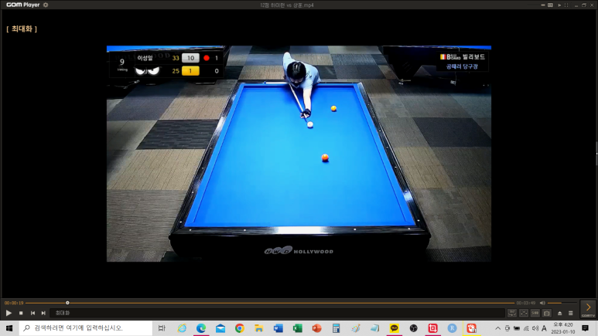Click the eject/open file icon
The width and height of the screenshot is (598, 336).
point(559,313)
